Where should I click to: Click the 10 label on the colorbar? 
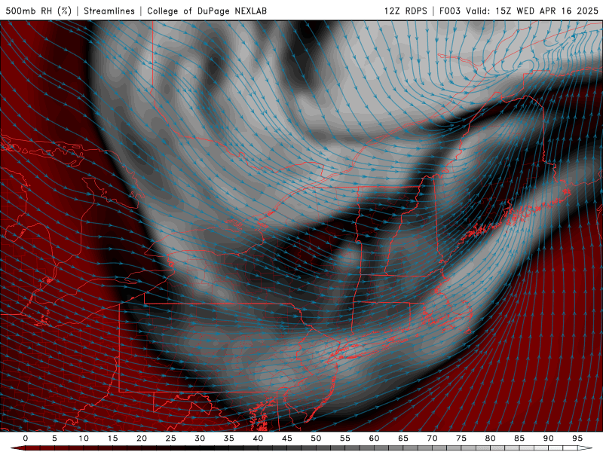(x=84, y=438)
